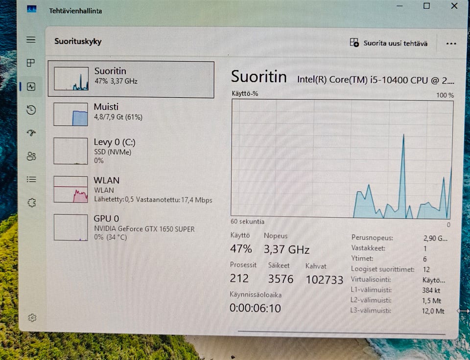Open the three-dot more options menu
This screenshot has width=470, height=360.
pyautogui.click(x=451, y=44)
